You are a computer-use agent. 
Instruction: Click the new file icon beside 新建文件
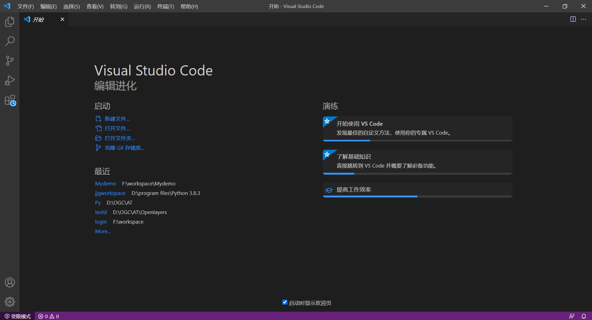(x=98, y=119)
